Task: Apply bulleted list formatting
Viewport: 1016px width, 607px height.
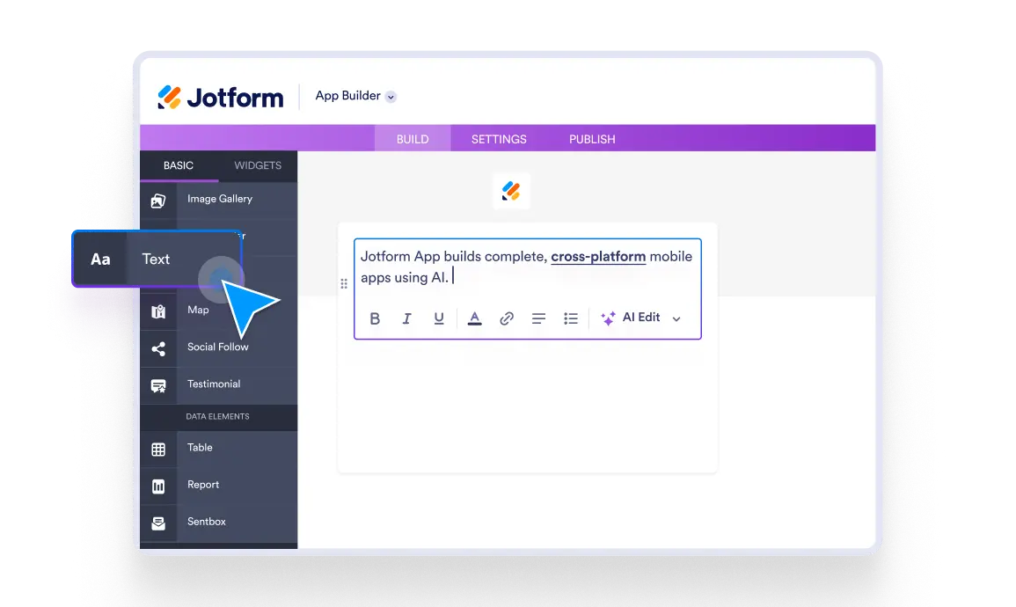Action: (x=571, y=318)
